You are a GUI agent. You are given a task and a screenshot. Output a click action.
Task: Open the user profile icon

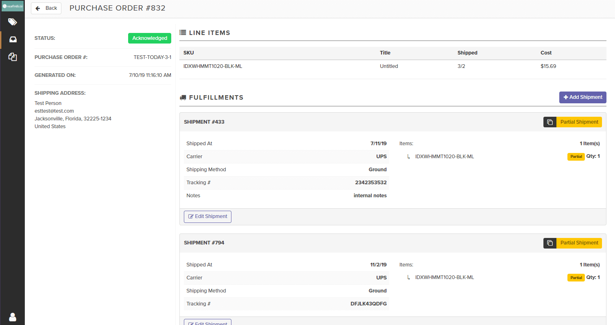coord(13,317)
